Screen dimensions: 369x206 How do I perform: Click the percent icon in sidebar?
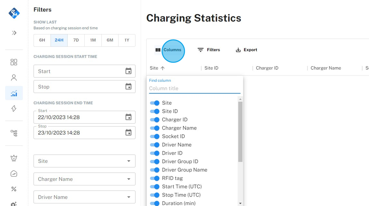tap(14, 189)
